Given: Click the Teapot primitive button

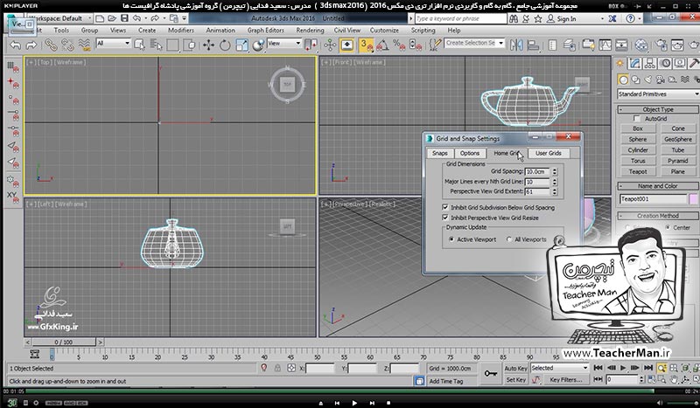Looking at the screenshot, I should click(x=638, y=171).
